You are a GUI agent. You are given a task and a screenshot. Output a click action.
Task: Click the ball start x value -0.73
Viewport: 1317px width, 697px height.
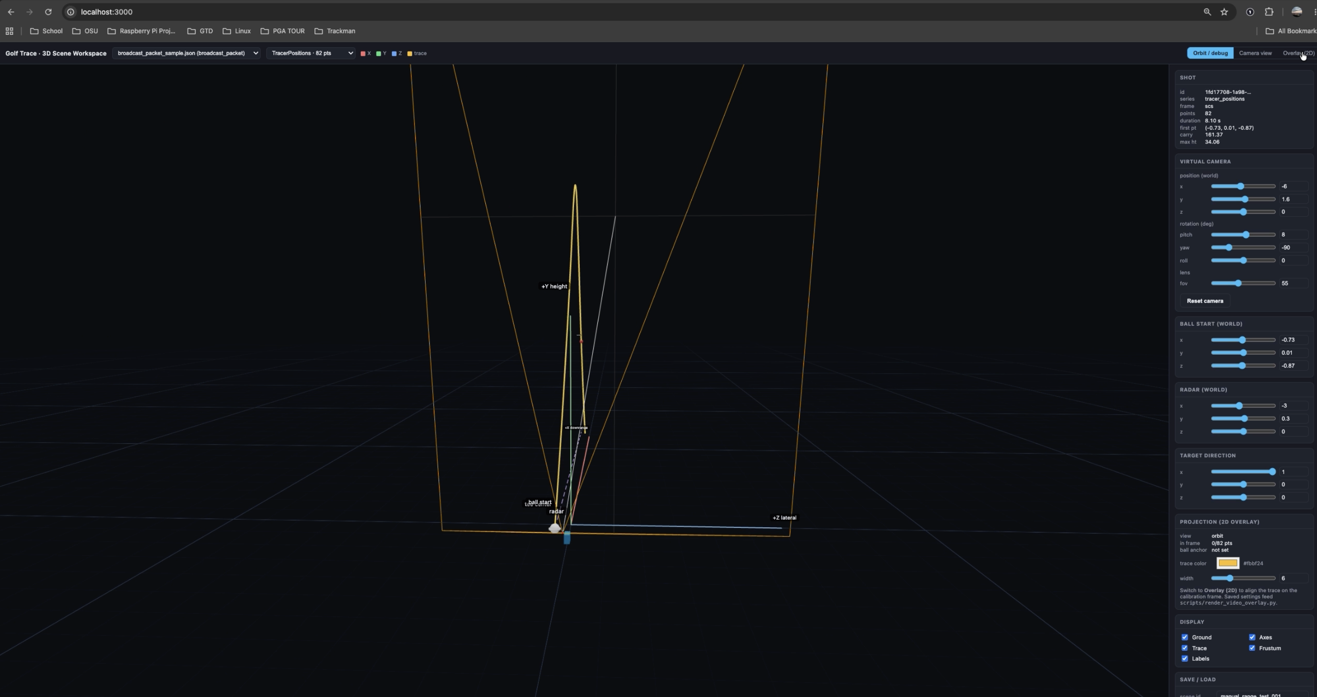1294,340
